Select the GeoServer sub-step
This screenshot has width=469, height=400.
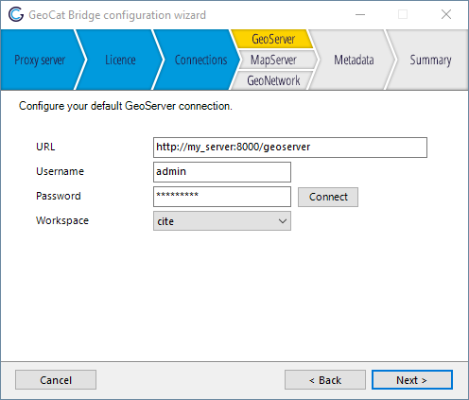pos(273,39)
